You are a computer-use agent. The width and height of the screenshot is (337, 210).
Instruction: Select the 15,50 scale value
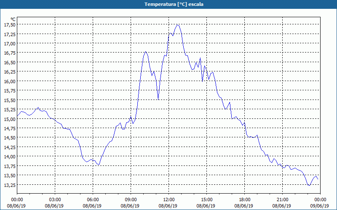pyautogui.click(x=10, y=100)
